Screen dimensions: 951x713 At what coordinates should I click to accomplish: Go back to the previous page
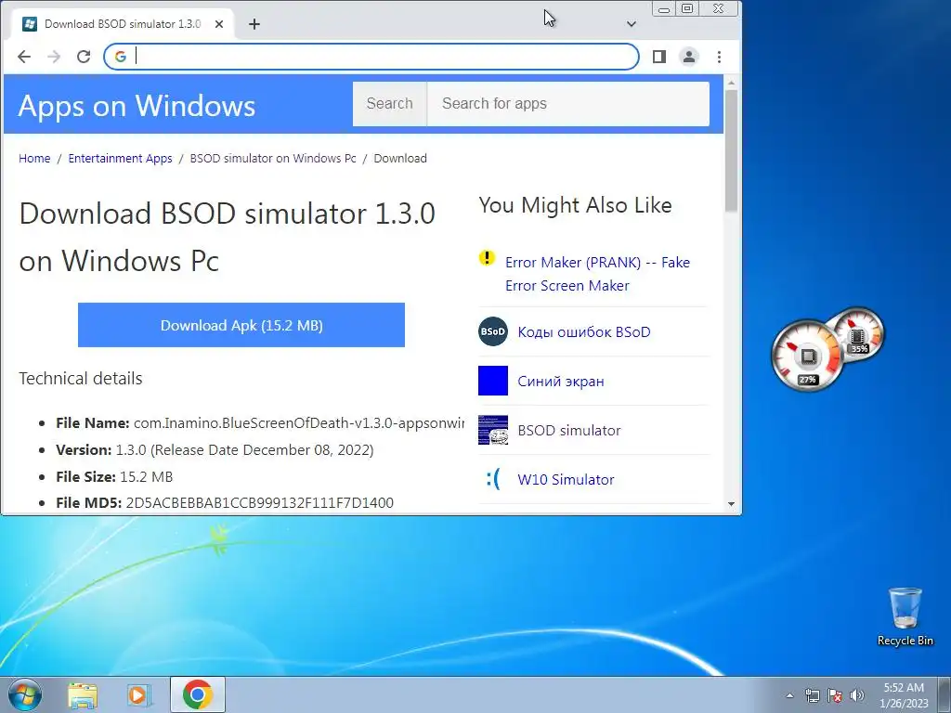click(24, 57)
